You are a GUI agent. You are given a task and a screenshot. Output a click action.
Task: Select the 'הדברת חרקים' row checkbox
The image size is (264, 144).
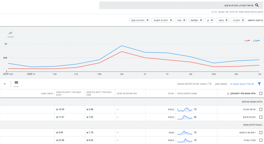261,117
